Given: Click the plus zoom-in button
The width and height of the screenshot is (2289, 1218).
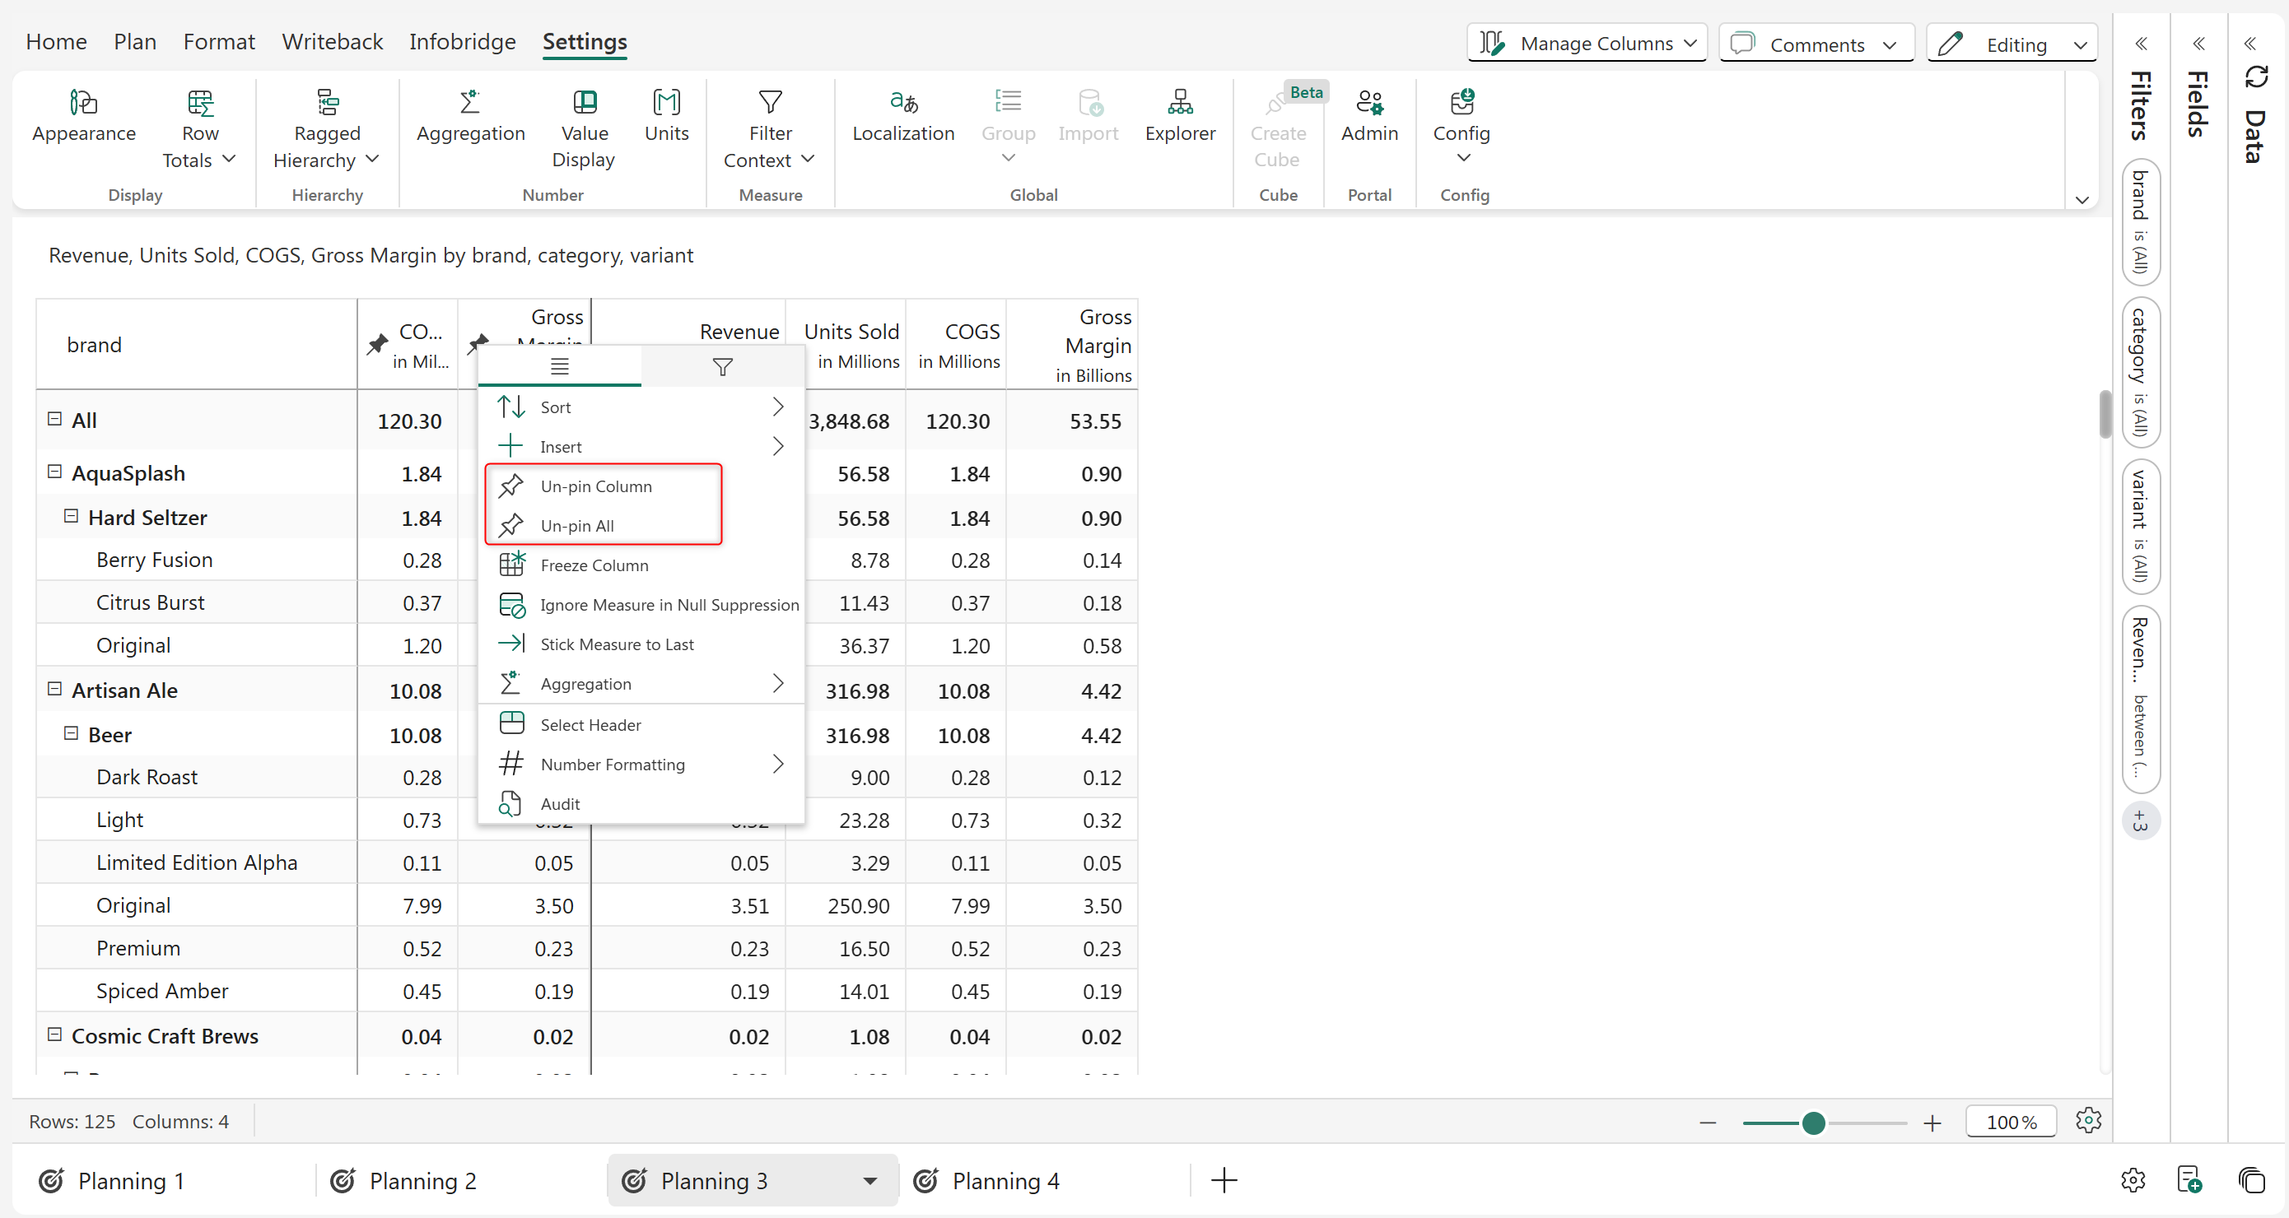Looking at the screenshot, I should pos(1931,1123).
